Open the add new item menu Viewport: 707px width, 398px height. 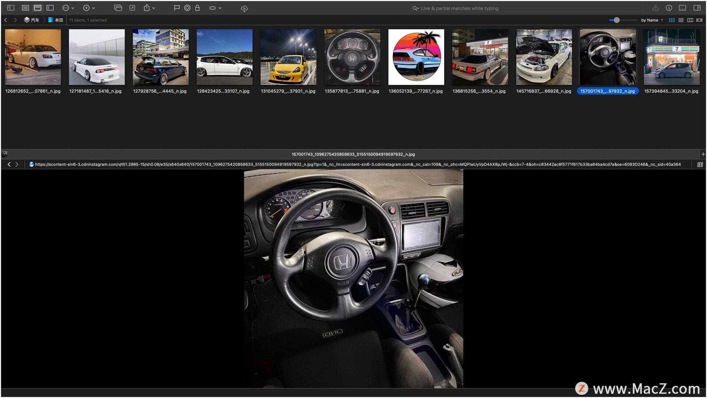click(x=89, y=8)
